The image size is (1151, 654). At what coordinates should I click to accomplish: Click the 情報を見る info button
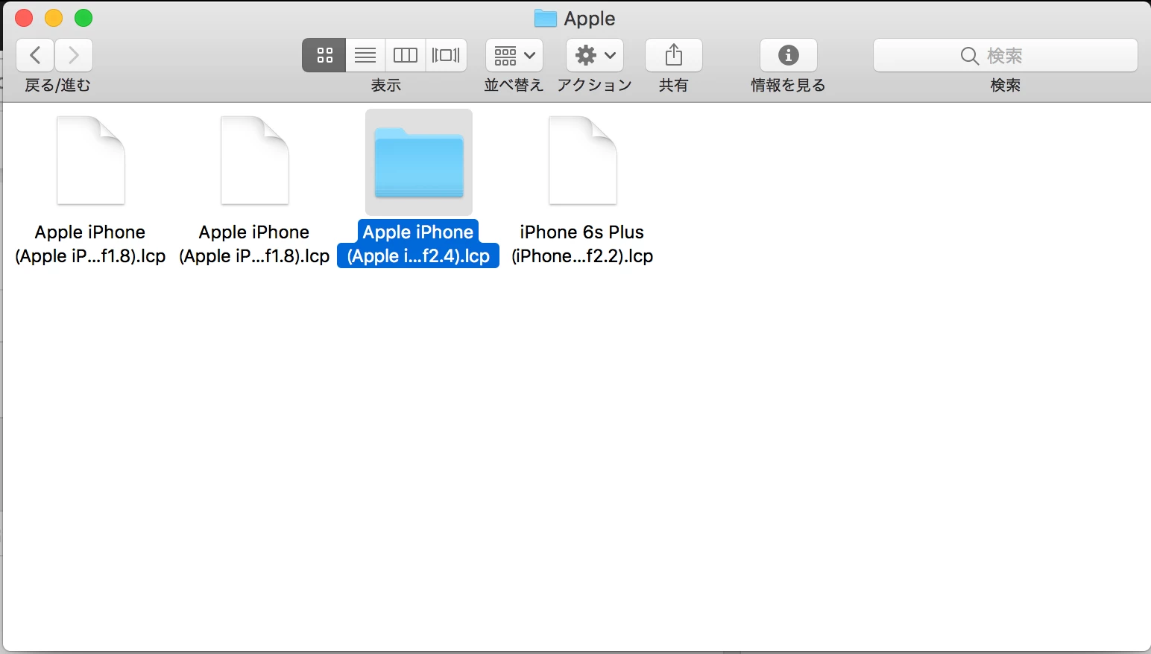point(789,55)
